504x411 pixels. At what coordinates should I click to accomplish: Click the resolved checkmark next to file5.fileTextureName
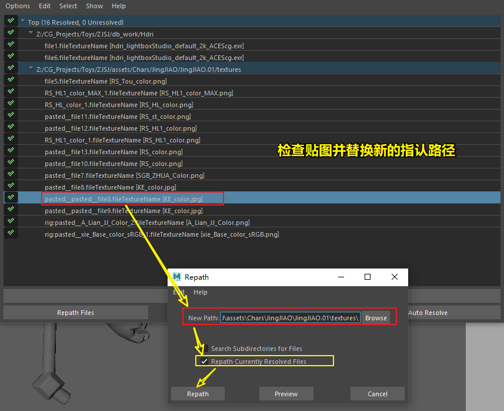[x=11, y=79]
